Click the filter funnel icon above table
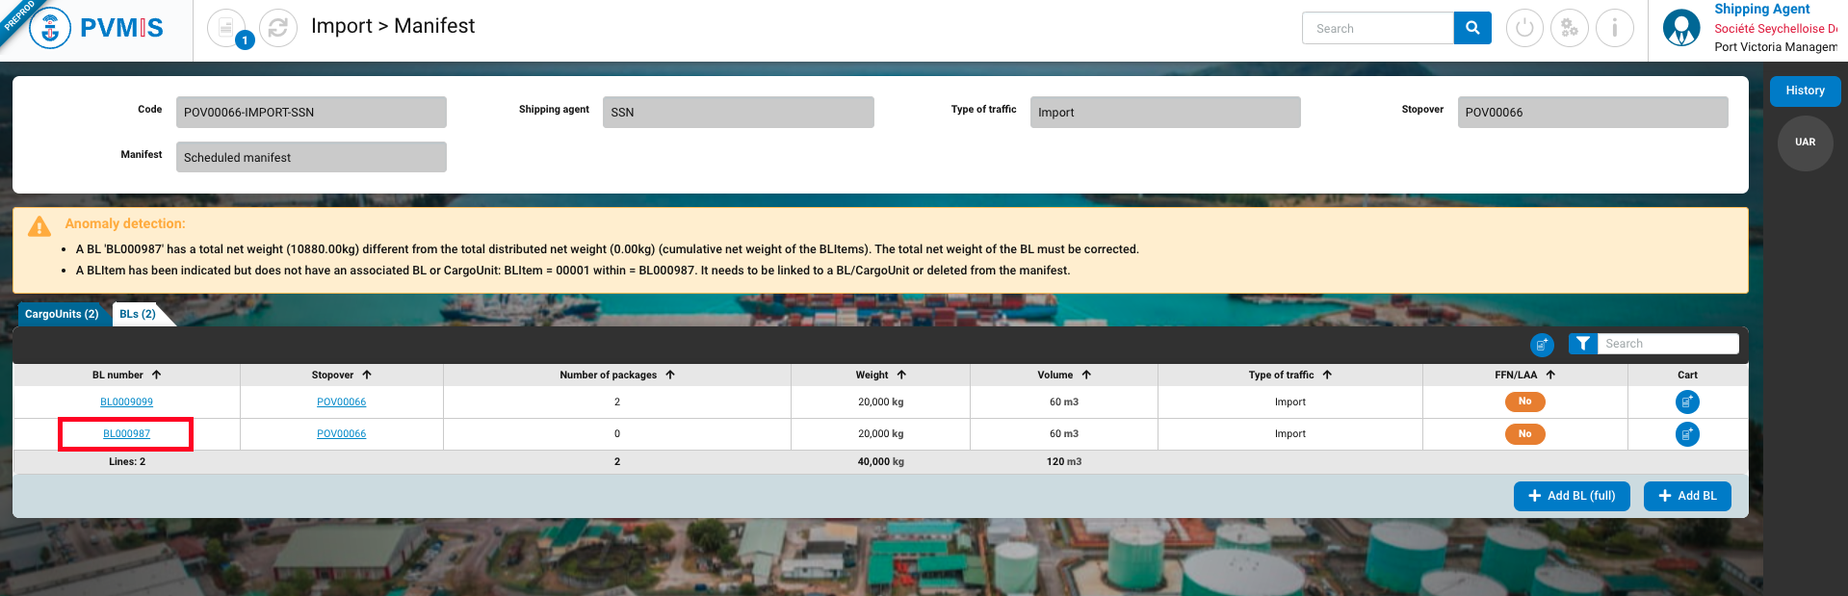 pos(1582,344)
